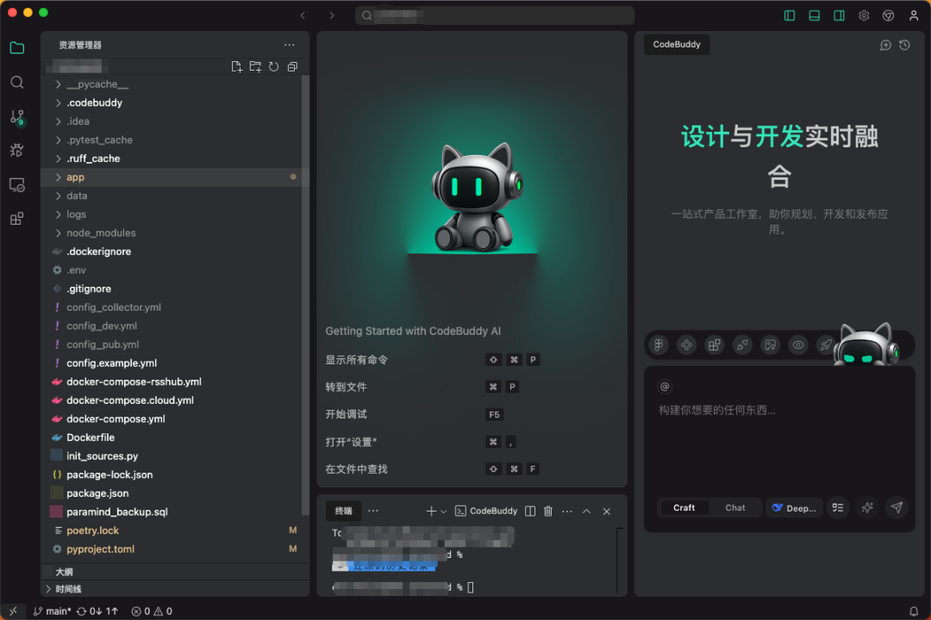The image size is (931, 620).
Task: Open paramind_backup.sql file
Action: tap(175, 512)
